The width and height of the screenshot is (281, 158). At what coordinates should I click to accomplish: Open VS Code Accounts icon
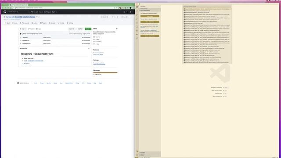(x=137, y=151)
